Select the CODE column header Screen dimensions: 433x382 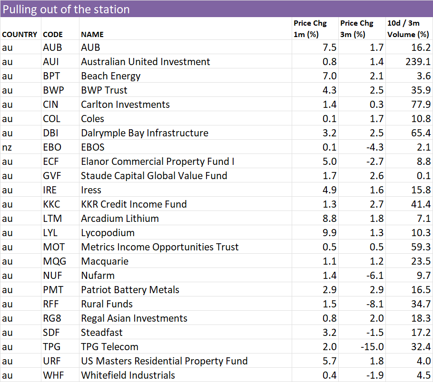point(53,35)
